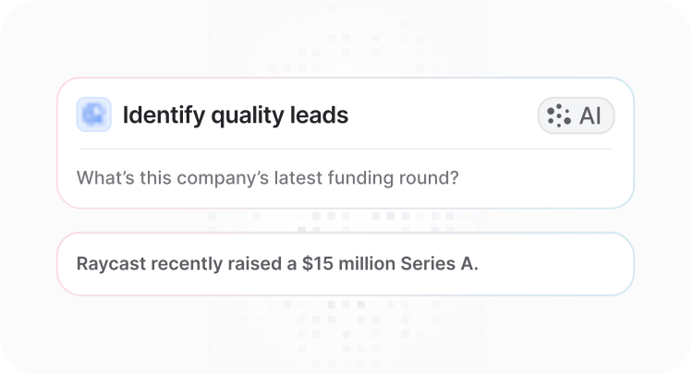Click the divider line under the heading
This screenshot has height=374, width=693.
(345, 149)
